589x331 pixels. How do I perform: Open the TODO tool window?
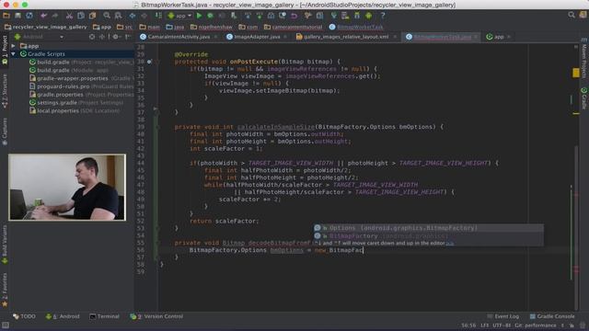click(x=25, y=316)
